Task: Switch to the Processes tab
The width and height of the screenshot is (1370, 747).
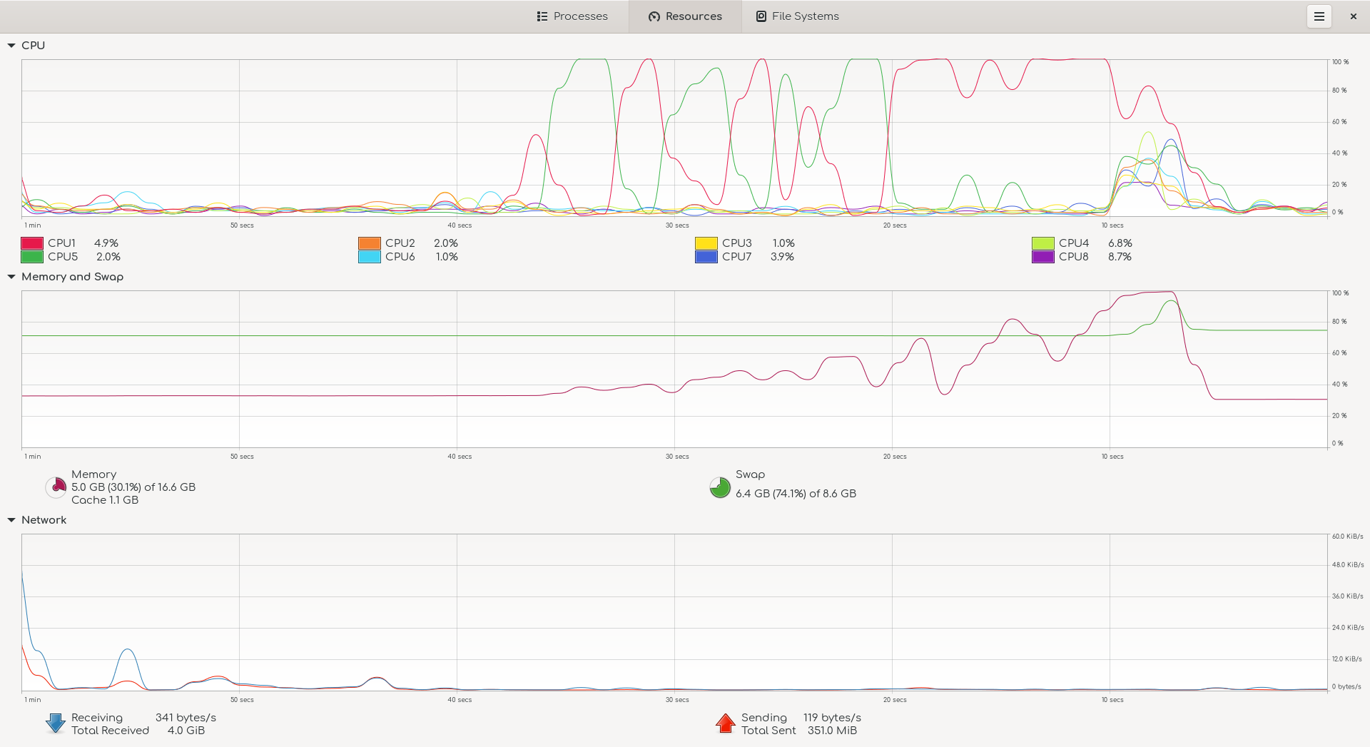Action: [572, 16]
